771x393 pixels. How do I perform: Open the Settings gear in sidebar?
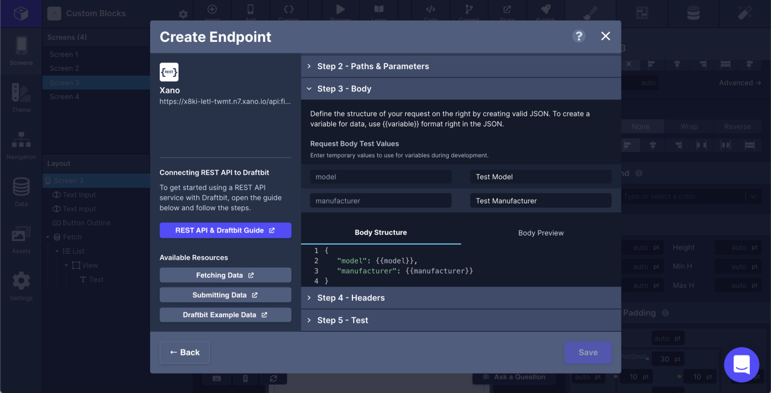21,286
